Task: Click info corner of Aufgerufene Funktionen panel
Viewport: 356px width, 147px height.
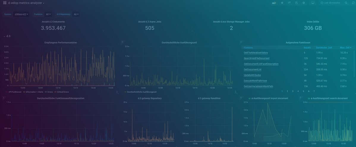Action: (x=241, y=42)
